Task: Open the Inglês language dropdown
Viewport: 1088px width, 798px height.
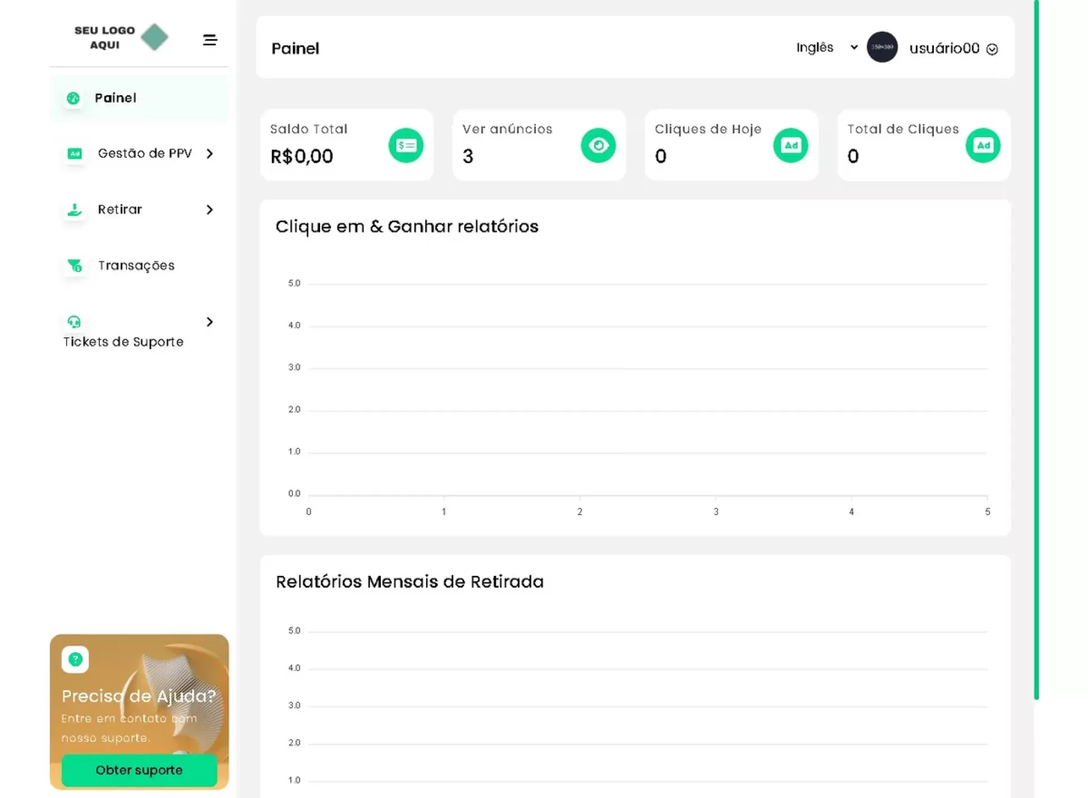Action: pyautogui.click(x=826, y=48)
